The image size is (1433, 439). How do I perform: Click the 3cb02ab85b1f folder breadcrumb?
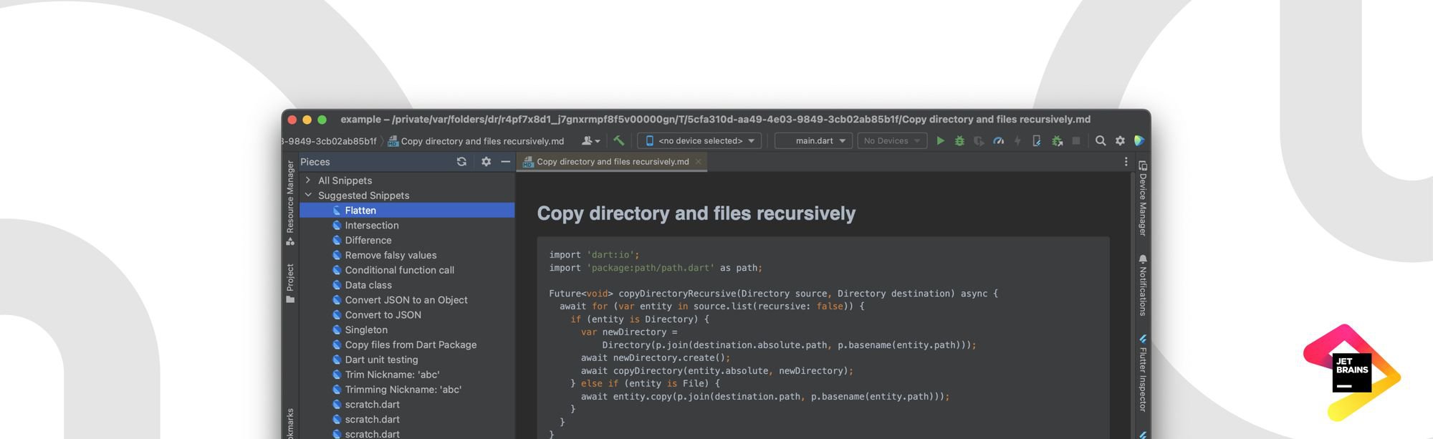pyautogui.click(x=329, y=141)
